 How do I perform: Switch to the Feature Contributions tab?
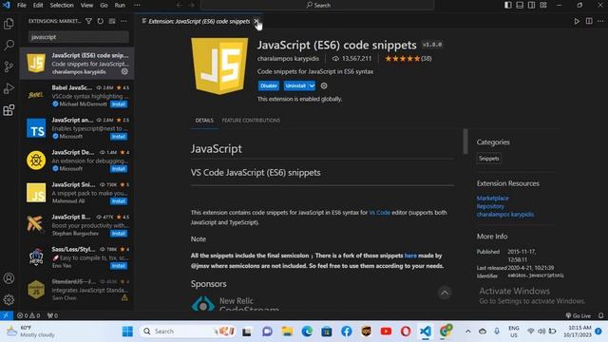(251, 121)
